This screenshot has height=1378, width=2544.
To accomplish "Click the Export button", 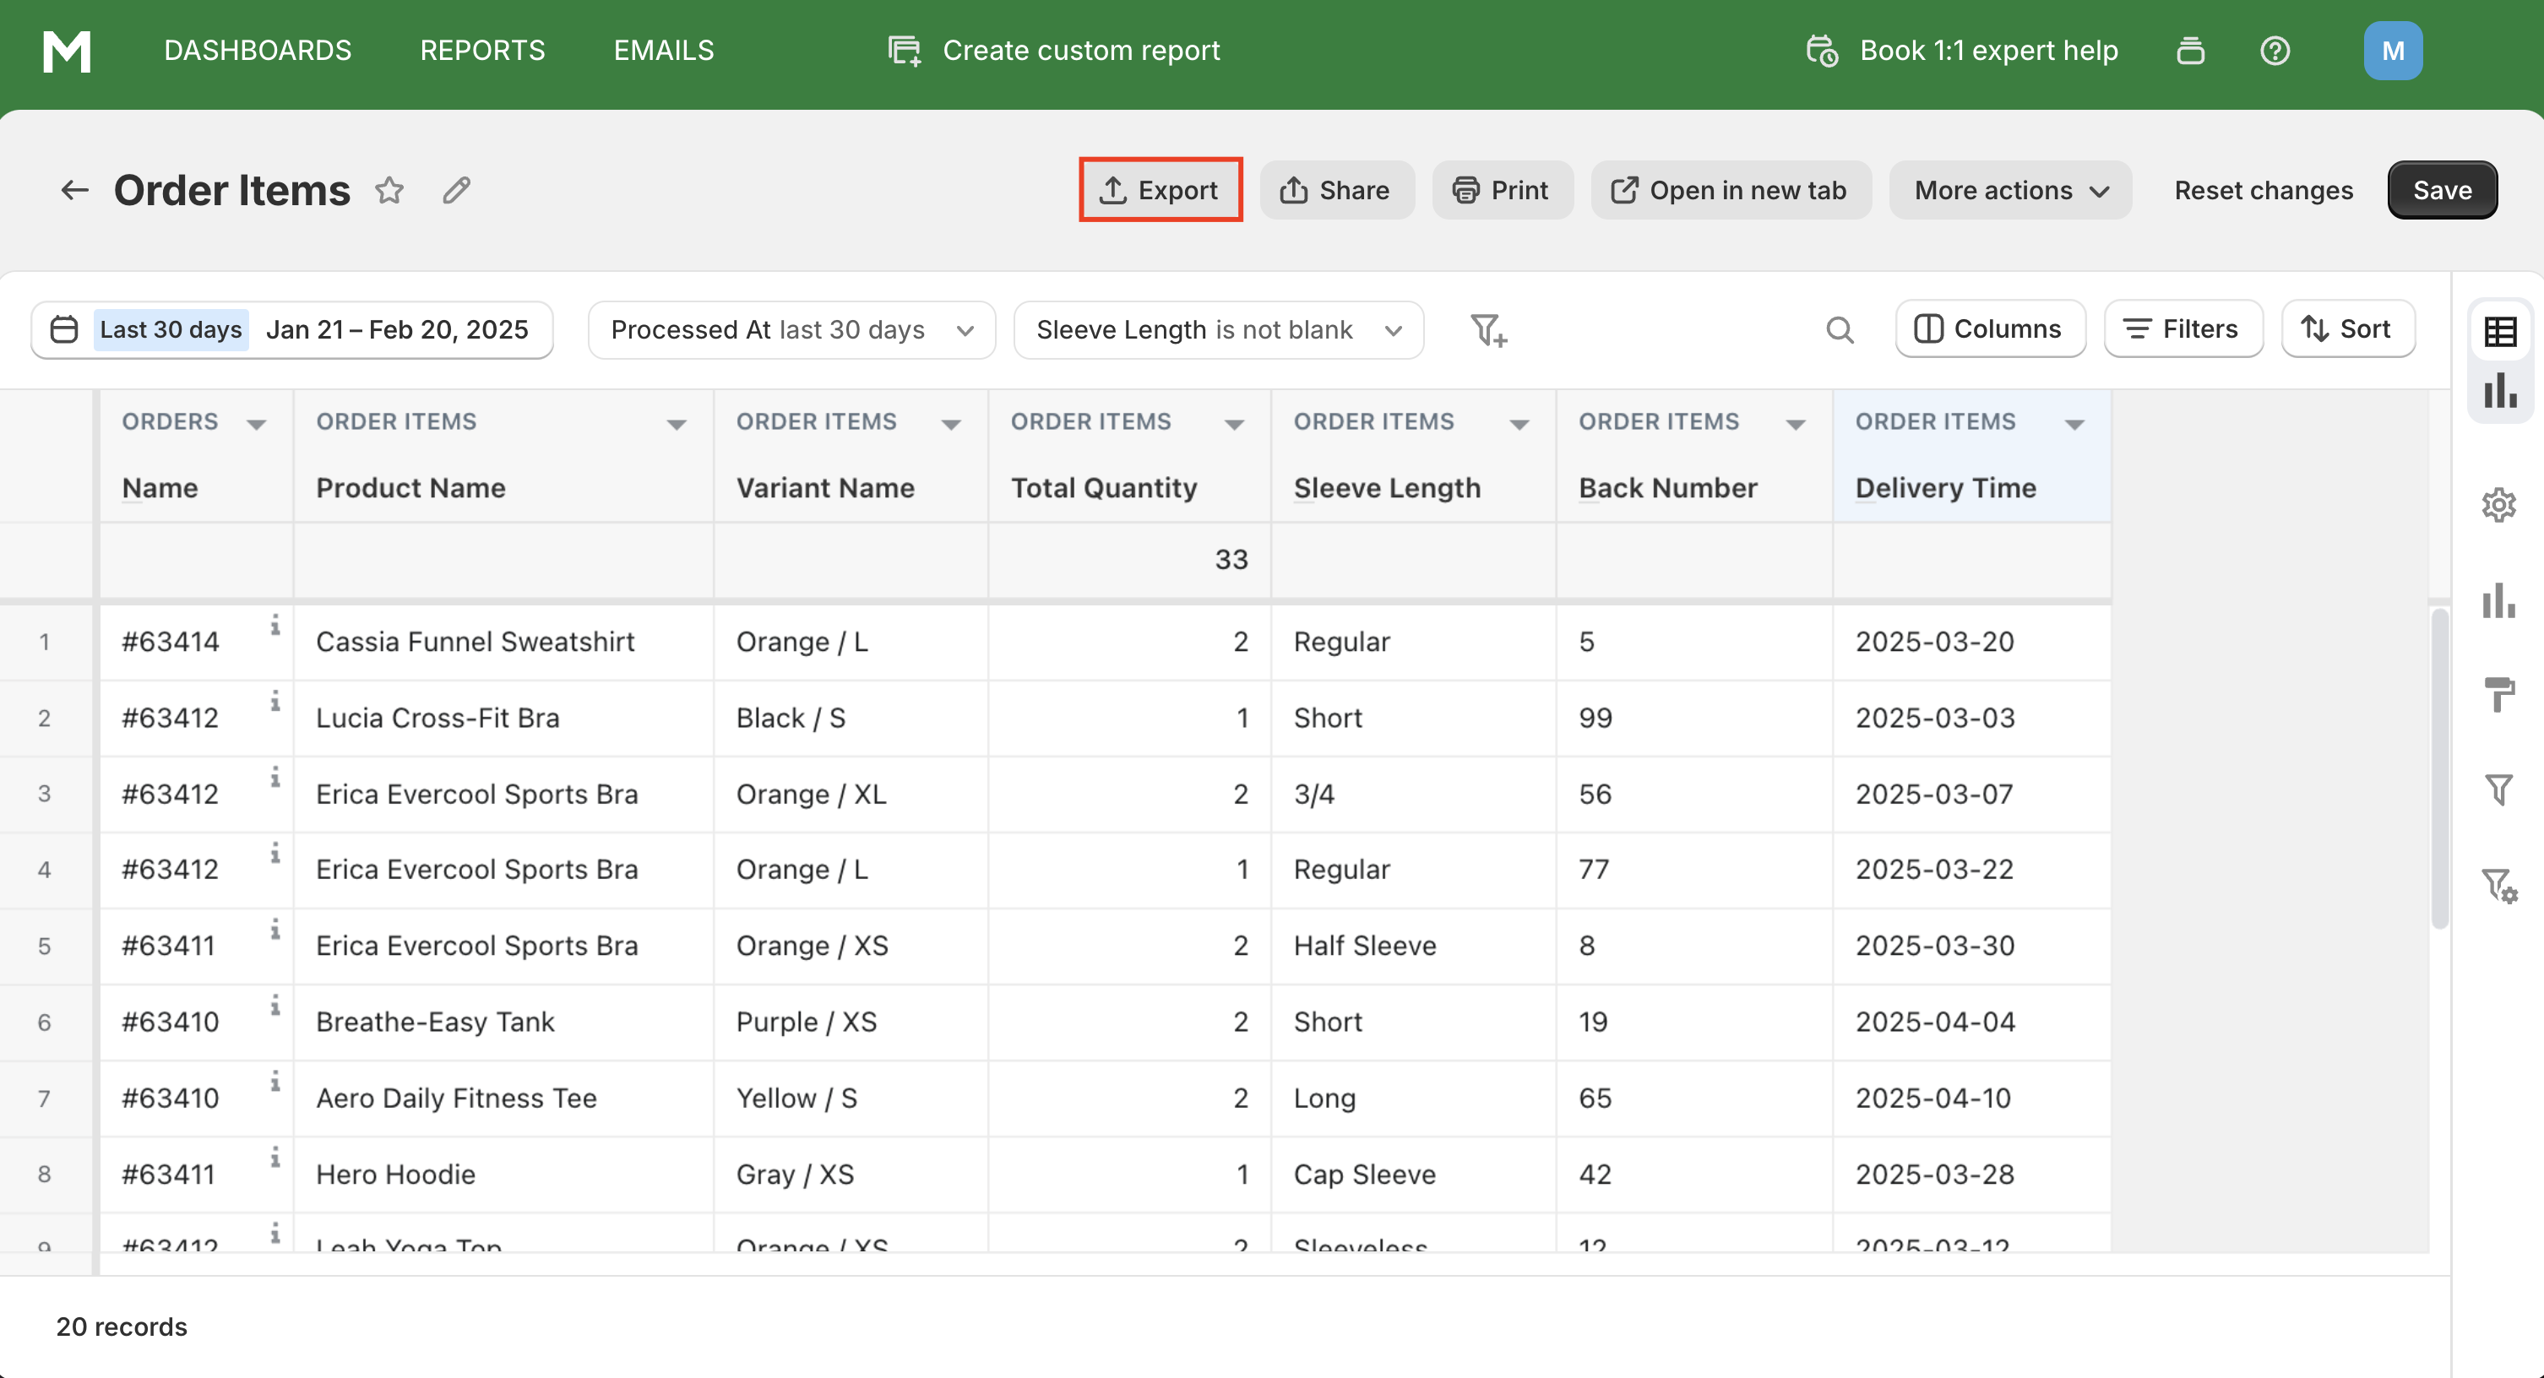I will pos(1160,189).
